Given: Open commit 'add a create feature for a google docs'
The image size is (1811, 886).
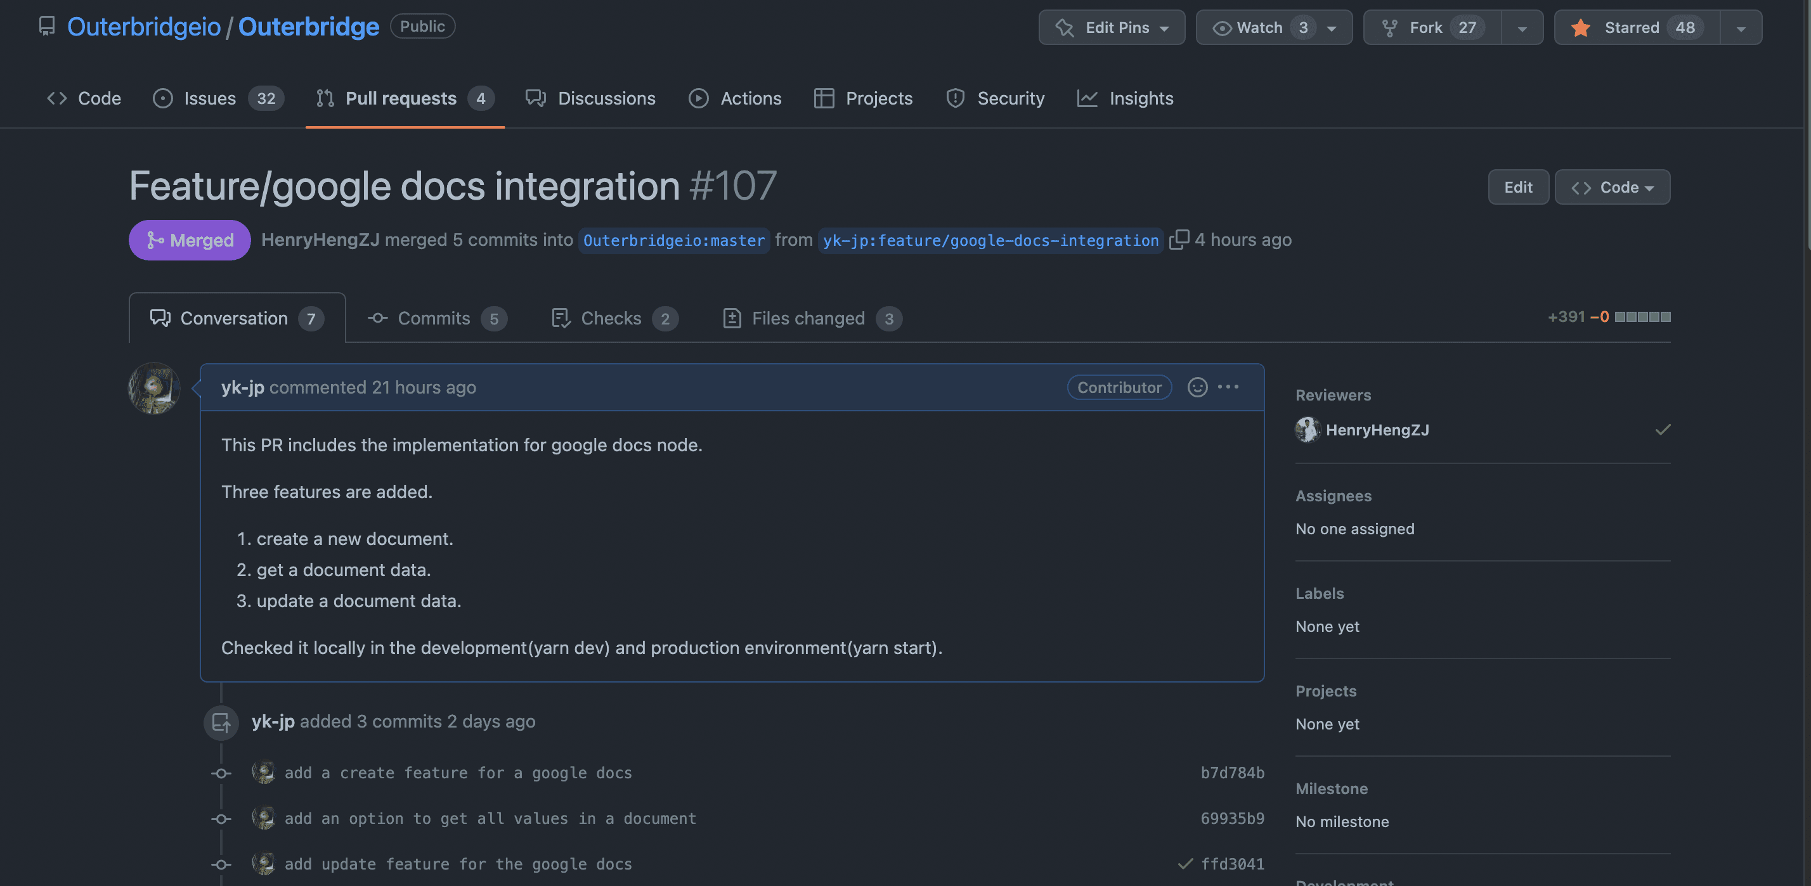Looking at the screenshot, I should coord(458,773).
